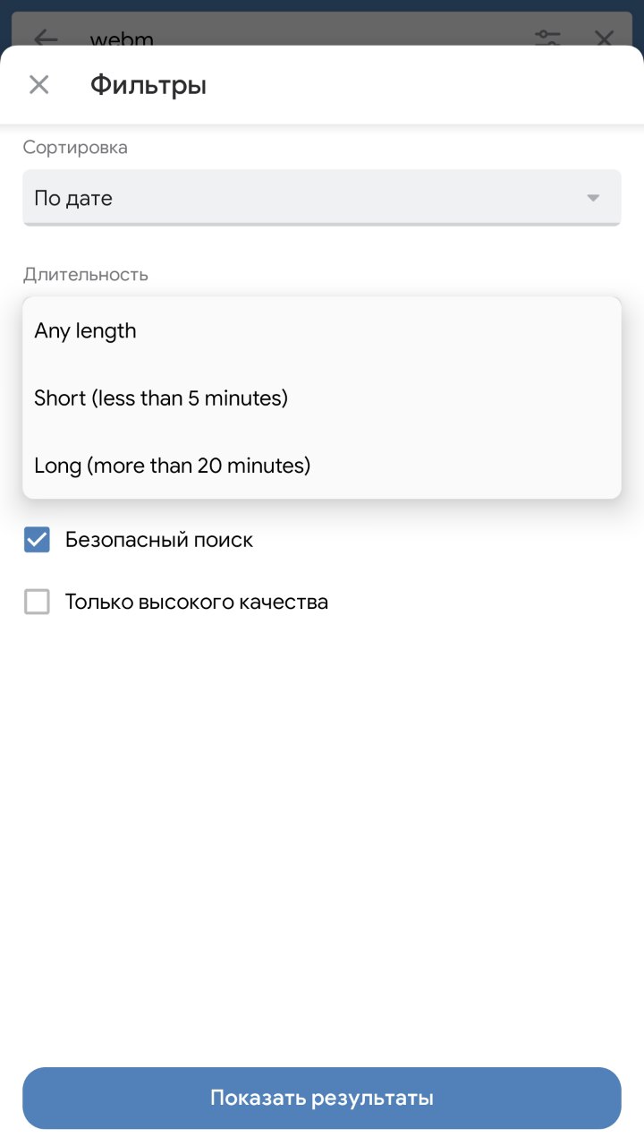Open the filter sliders icon

547,38
